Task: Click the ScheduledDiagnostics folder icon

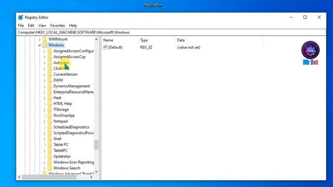Action: click(x=50, y=127)
